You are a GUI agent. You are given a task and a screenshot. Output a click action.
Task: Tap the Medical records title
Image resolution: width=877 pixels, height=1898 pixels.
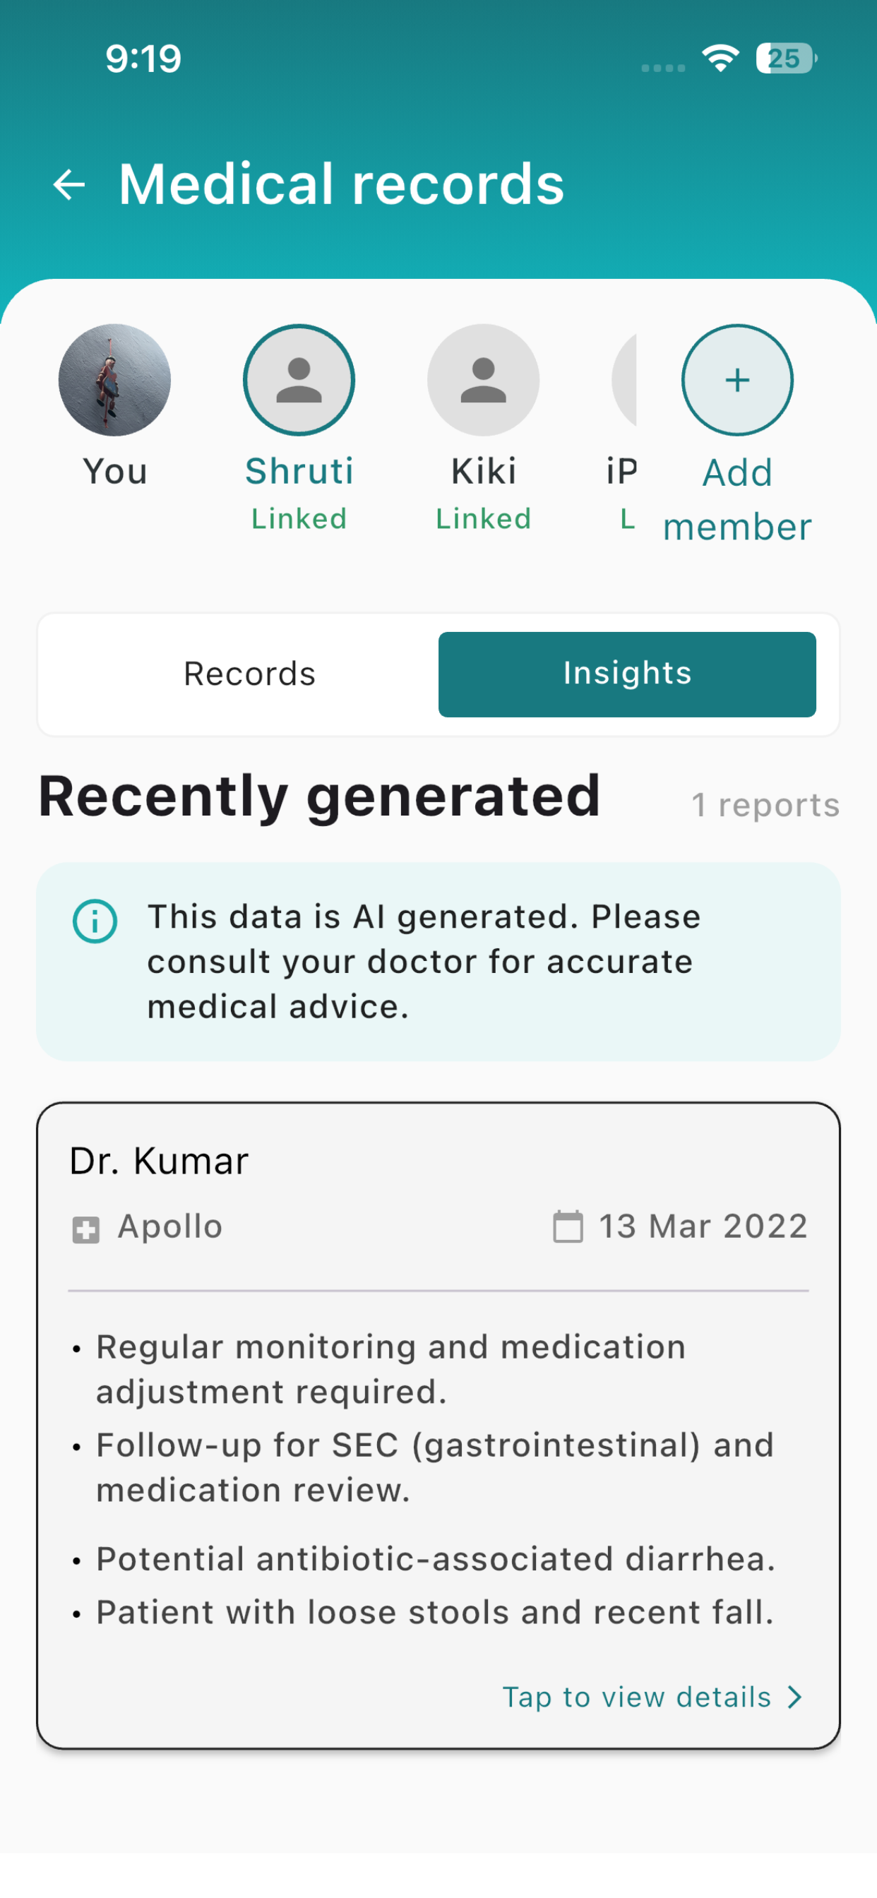[x=341, y=184]
